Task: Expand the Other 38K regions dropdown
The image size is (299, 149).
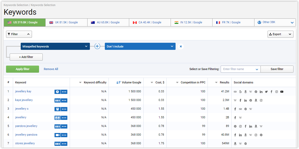Action: click(x=275, y=22)
